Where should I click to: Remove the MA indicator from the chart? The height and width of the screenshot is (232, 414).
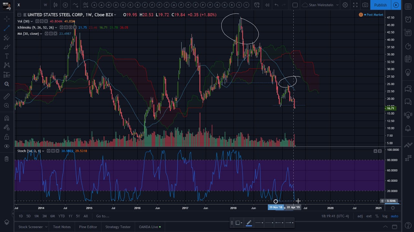tap(55, 34)
